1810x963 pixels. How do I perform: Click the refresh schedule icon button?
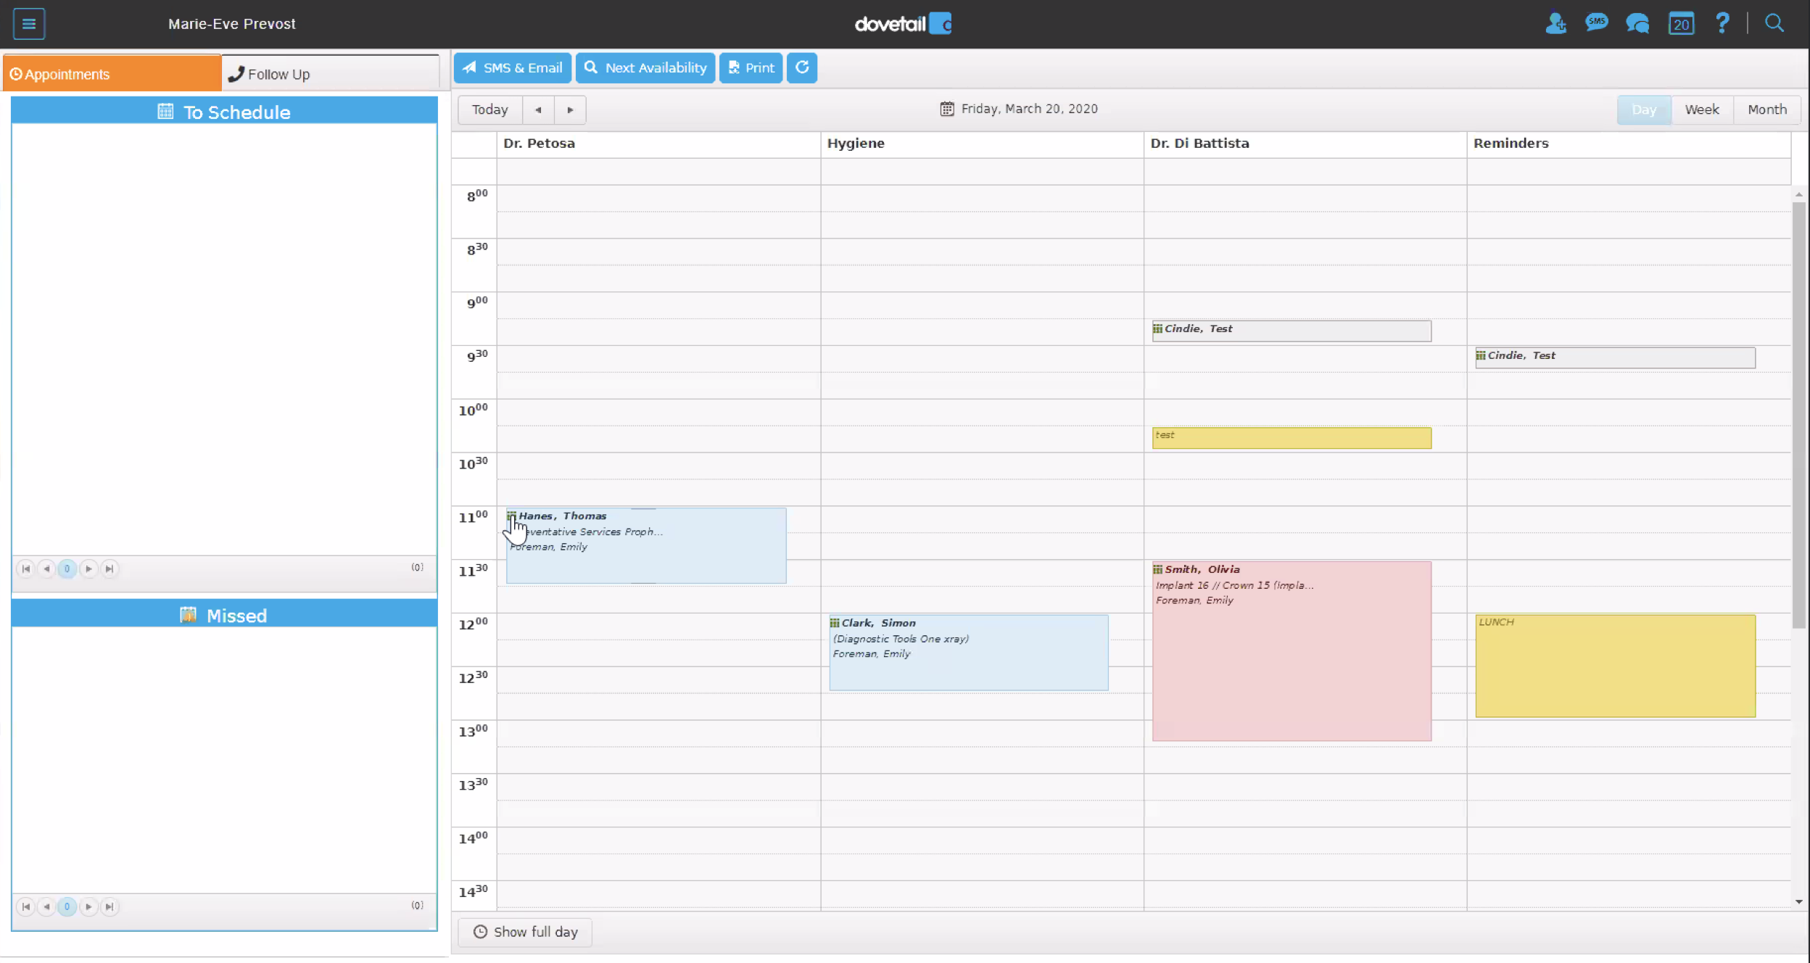click(802, 67)
